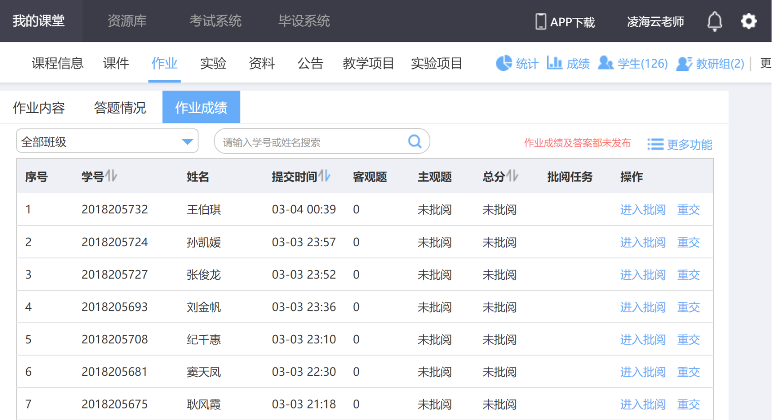
Task: Open 凌海云老师 user account menu
Action: click(x=655, y=21)
